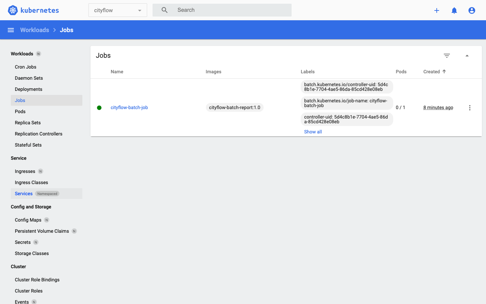Click the N badge next to Ingresses
This screenshot has height=304, width=486.
40,171
